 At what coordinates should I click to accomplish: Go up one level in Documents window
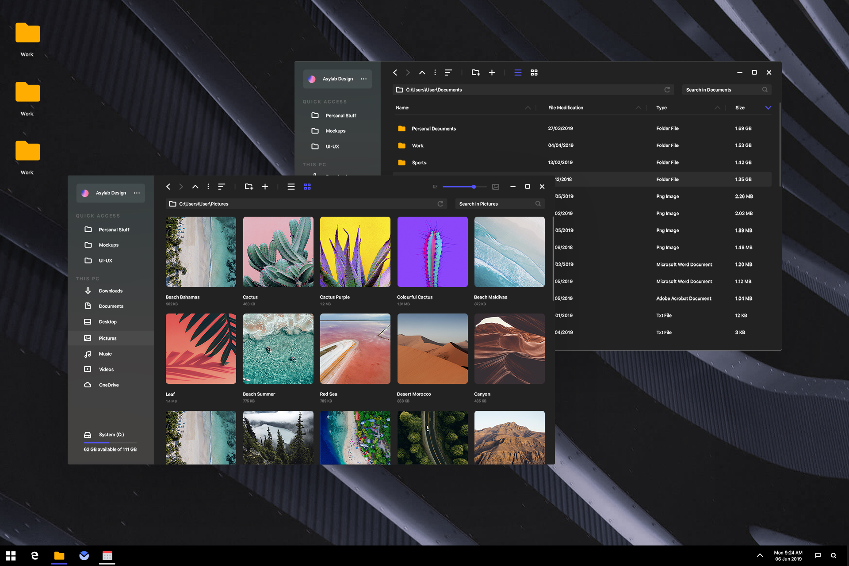tap(422, 73)
